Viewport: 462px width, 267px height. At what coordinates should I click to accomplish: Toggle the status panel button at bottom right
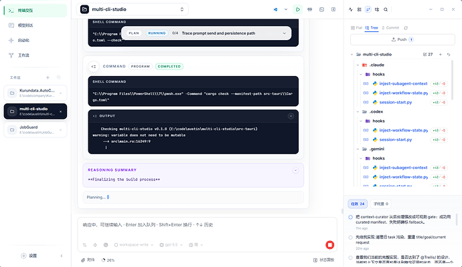pos(323,260)
